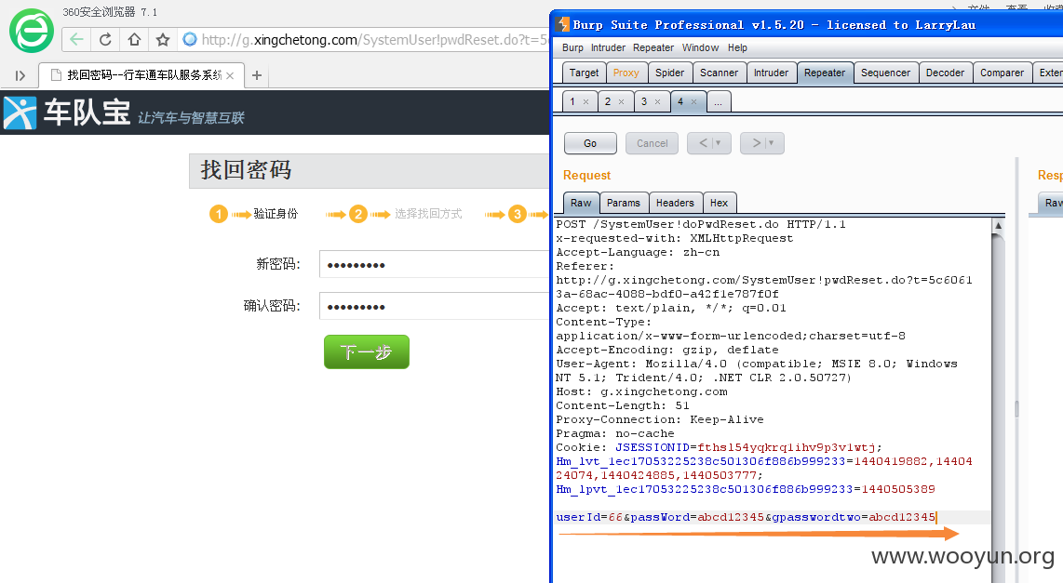Click the 360 browser logo
This screenshot has height=583, width=1063.
(32, 31)
